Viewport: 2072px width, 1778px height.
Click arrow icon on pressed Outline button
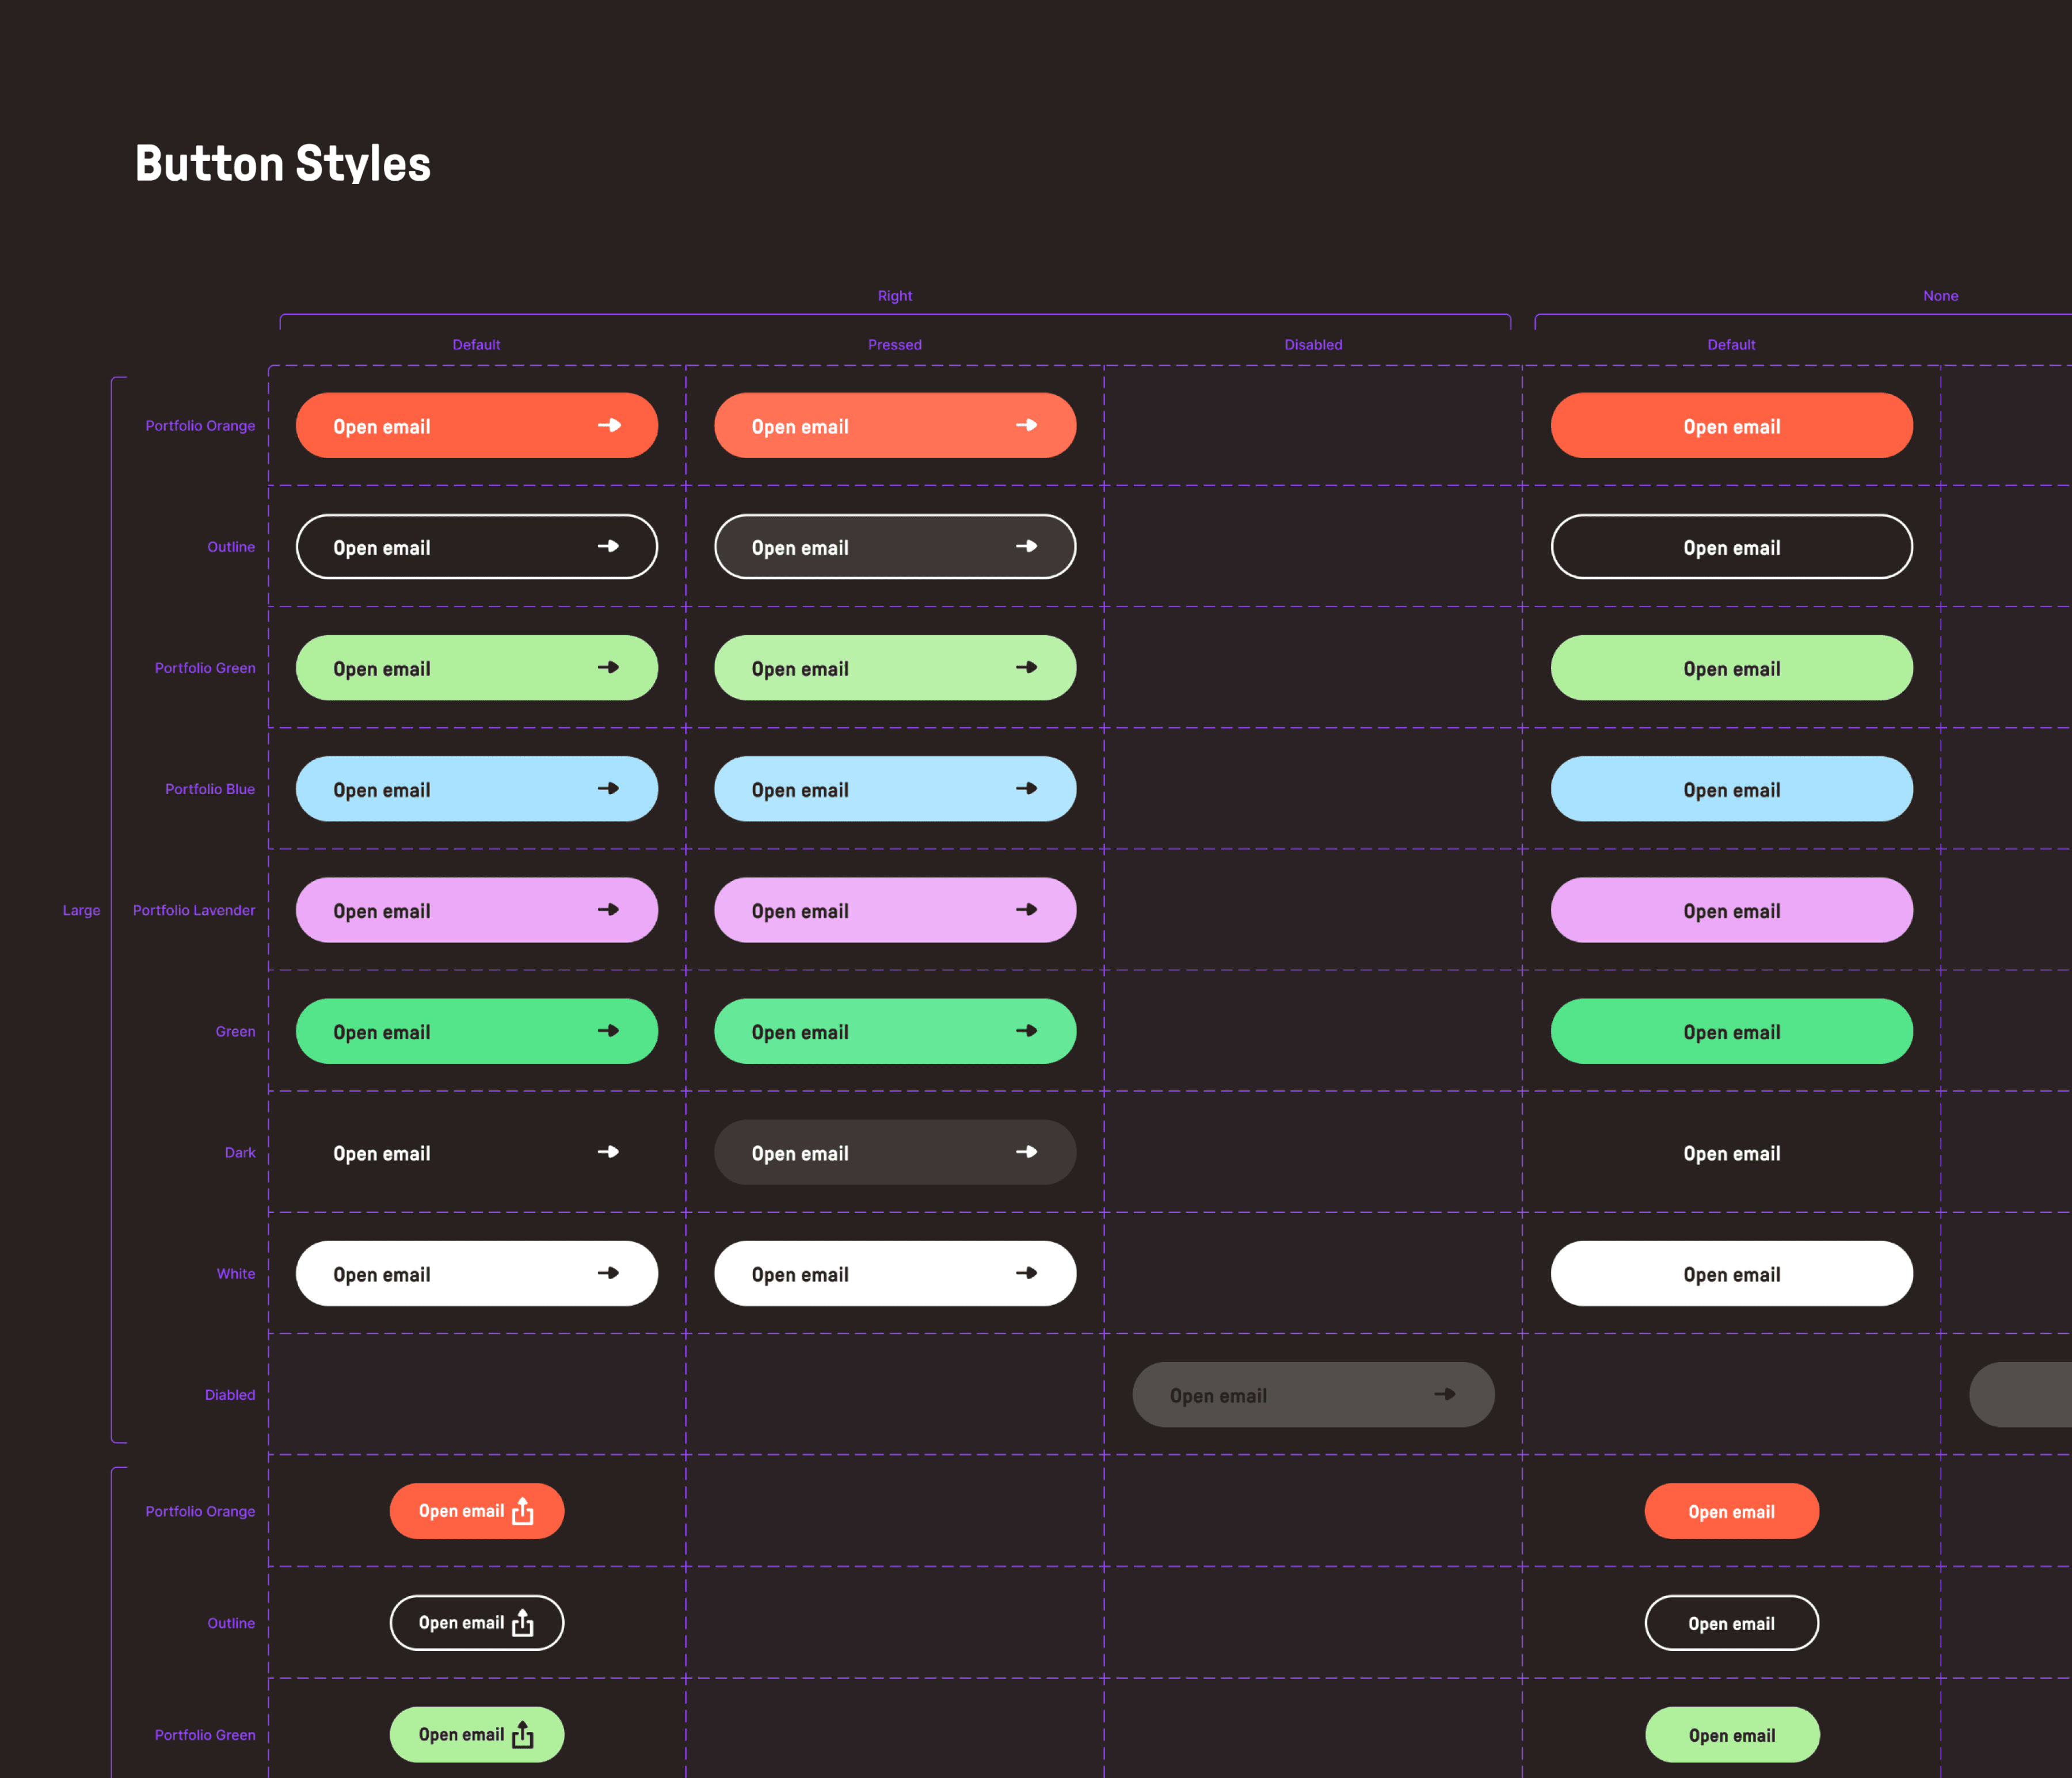(x=1026, y=546)
